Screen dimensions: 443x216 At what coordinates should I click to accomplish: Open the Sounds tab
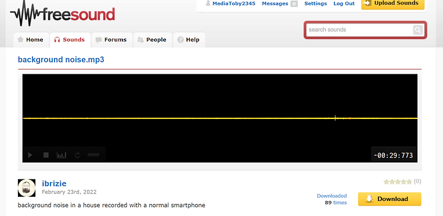click(x=70, y=40)
